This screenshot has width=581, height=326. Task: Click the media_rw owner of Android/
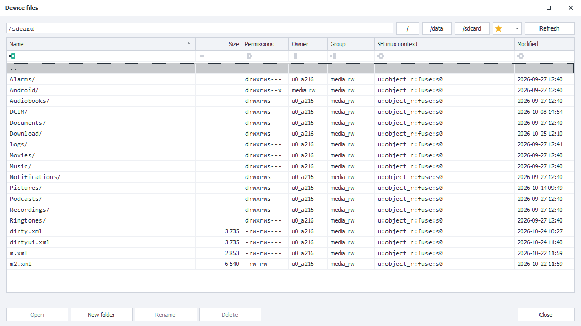coord(303,90)
